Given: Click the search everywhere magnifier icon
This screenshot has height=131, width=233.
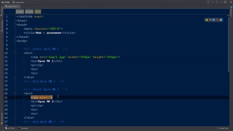Looking at the screenshot, I should 231,2.
